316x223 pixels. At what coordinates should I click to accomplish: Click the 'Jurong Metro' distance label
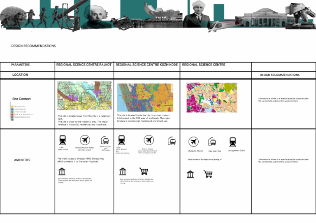click(236, 151)
